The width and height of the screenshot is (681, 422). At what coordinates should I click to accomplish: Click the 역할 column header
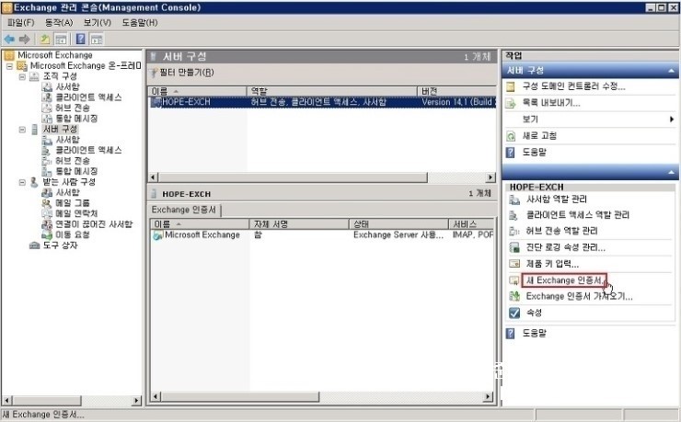click(332, 91)
